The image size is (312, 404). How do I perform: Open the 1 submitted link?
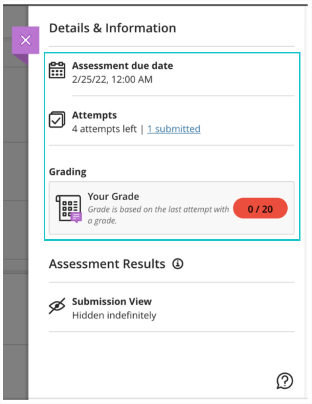click(x=174, y=129)
